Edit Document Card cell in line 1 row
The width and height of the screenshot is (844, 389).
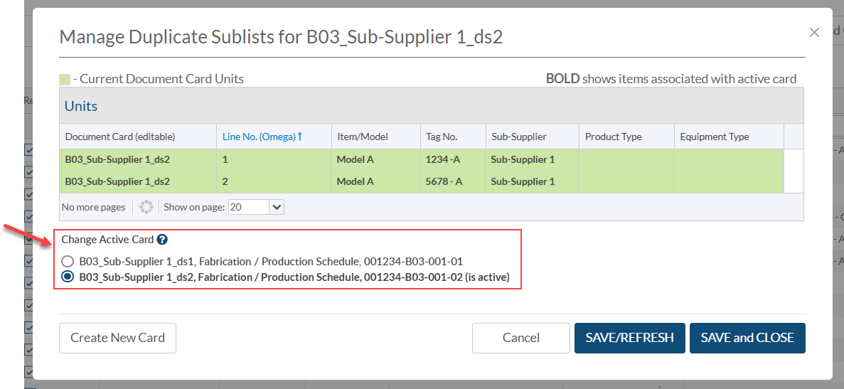[117, 160]
